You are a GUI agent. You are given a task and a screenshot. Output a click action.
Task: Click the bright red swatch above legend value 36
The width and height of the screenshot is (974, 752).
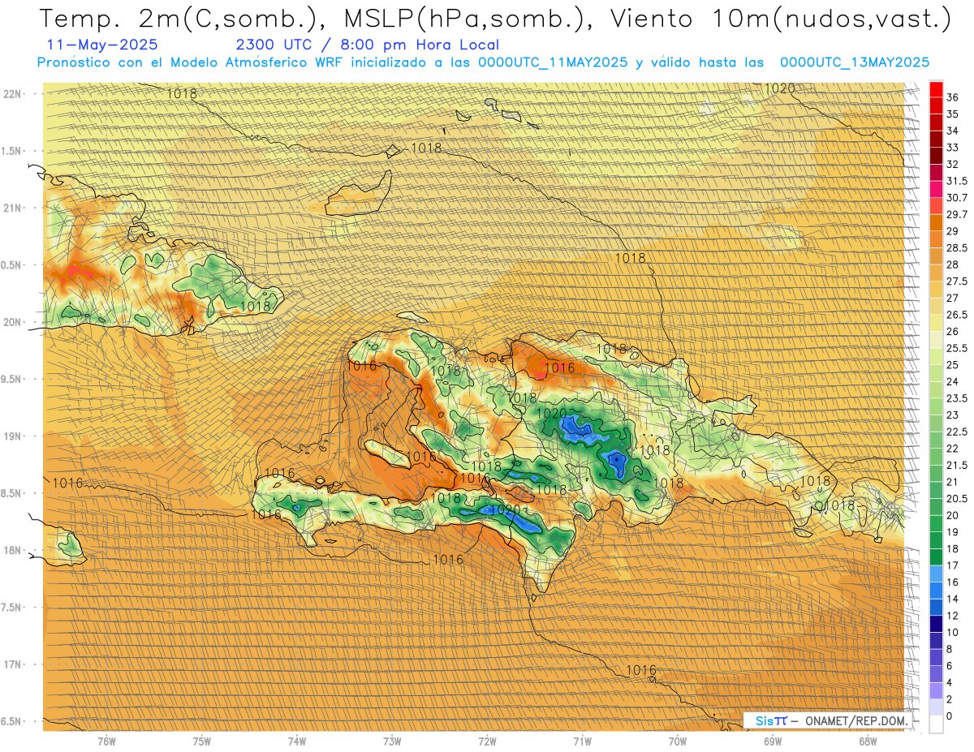tap(936, 88)
